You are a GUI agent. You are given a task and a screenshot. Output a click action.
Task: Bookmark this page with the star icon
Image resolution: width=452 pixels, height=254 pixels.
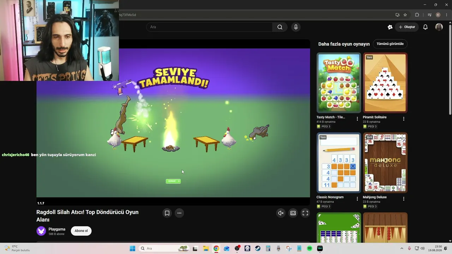405,15
